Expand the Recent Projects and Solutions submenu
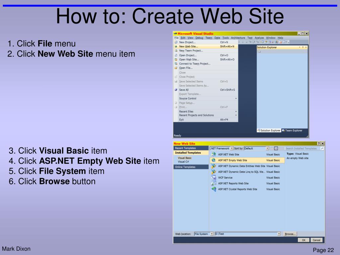340x255 pixels. coord(236,115)
